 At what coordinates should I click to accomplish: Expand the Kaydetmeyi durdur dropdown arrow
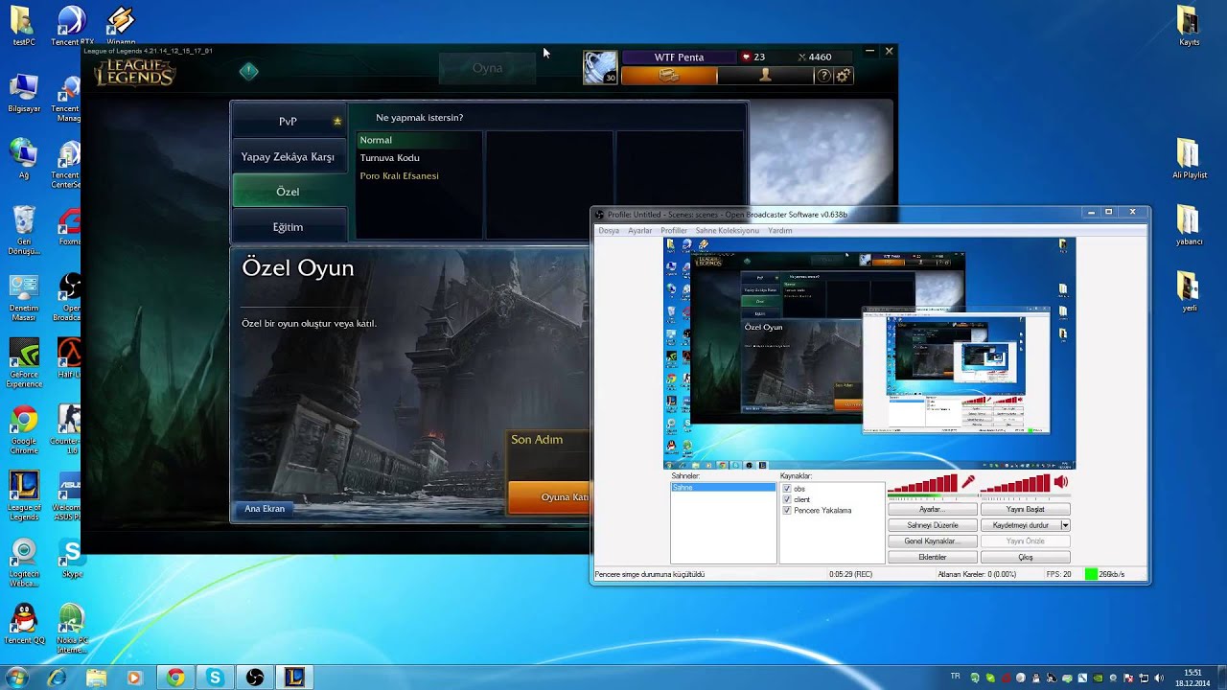[1065, 525]
